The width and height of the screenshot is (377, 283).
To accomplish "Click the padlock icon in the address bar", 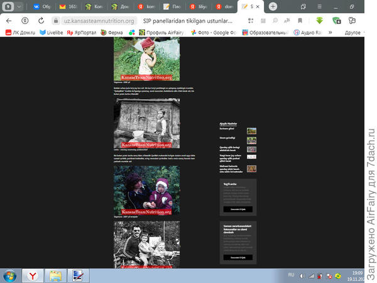I will pyautogui.click(x=56, y=20).
